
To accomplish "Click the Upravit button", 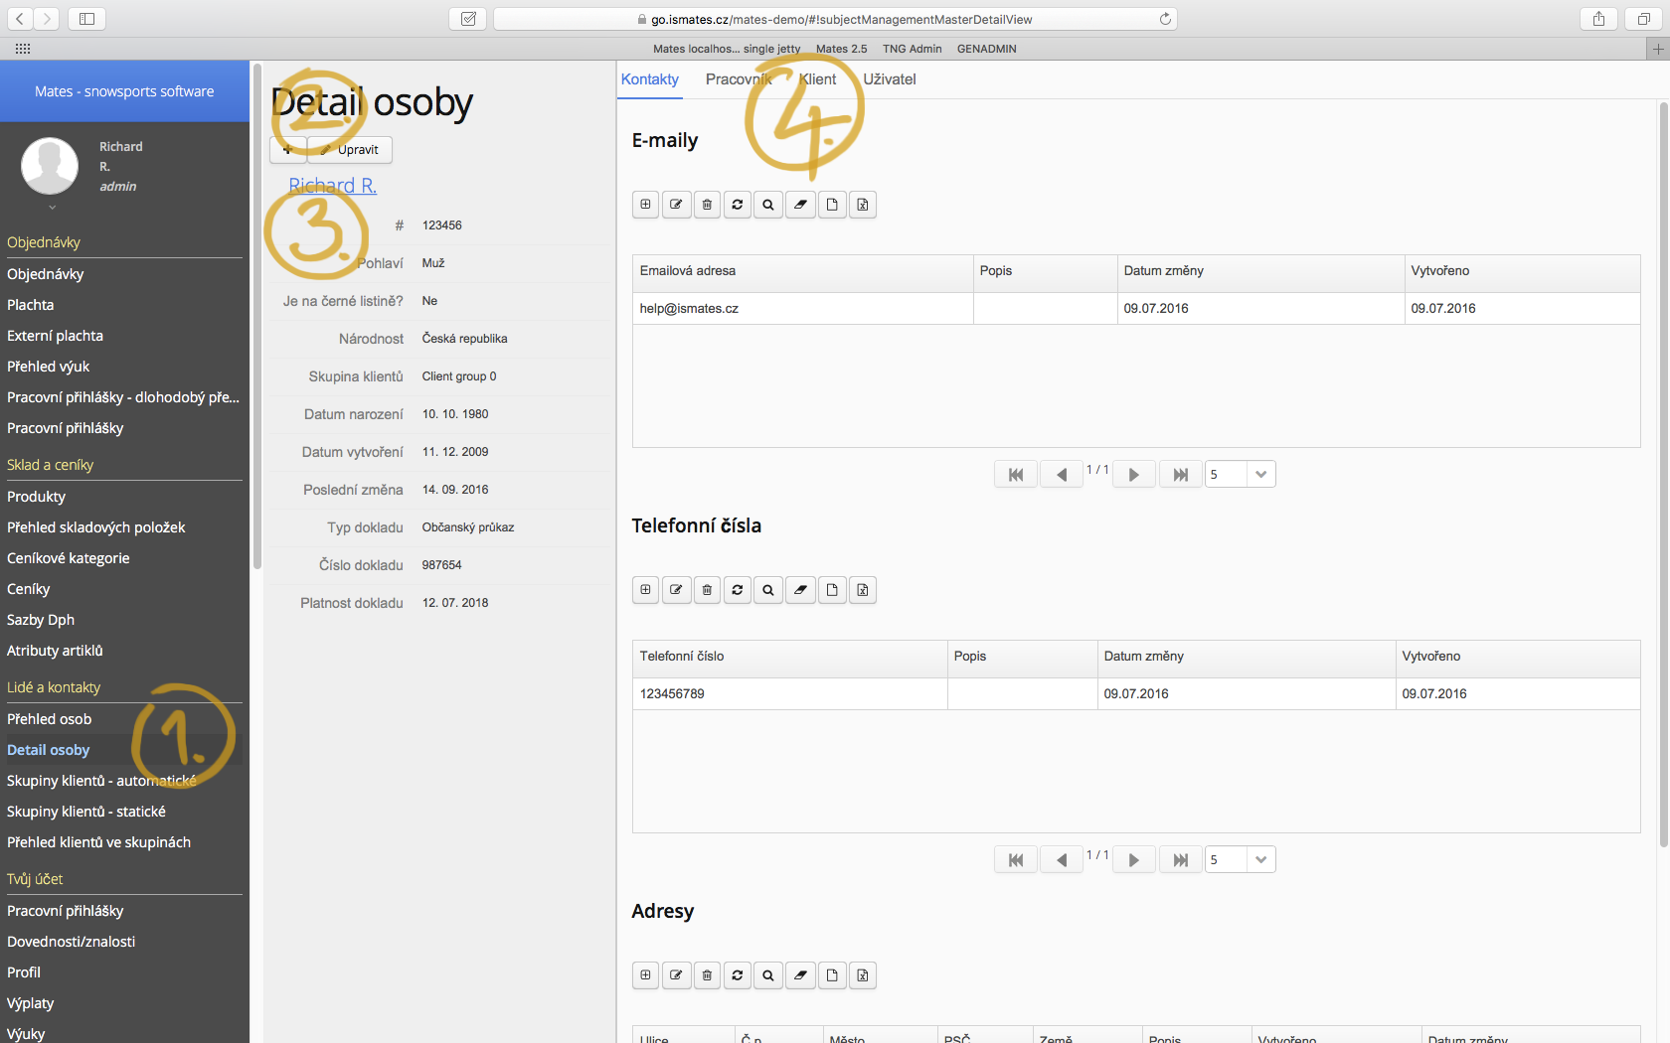I will [x=350, y=150].
